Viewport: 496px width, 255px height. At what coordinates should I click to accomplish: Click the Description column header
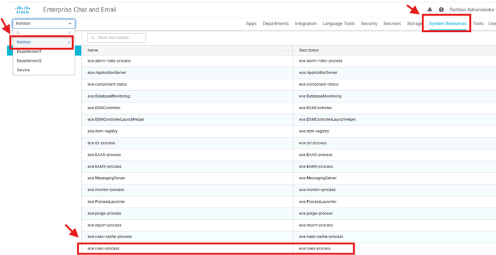click(308, 50)
